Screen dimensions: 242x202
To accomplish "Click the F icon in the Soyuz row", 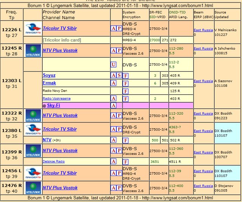I will tap(126, 76).
